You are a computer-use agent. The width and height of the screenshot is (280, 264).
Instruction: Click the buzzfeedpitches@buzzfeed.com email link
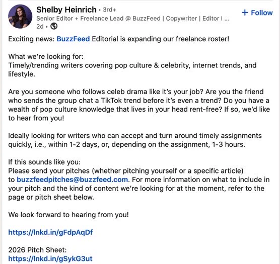73,180
